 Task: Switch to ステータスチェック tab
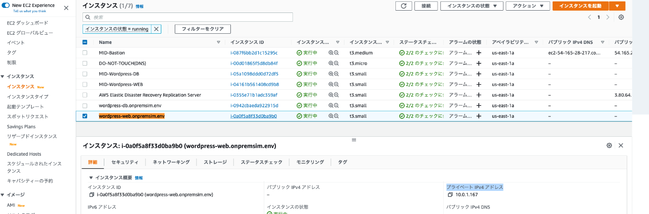pyautogui.click(x=261, y=162)
